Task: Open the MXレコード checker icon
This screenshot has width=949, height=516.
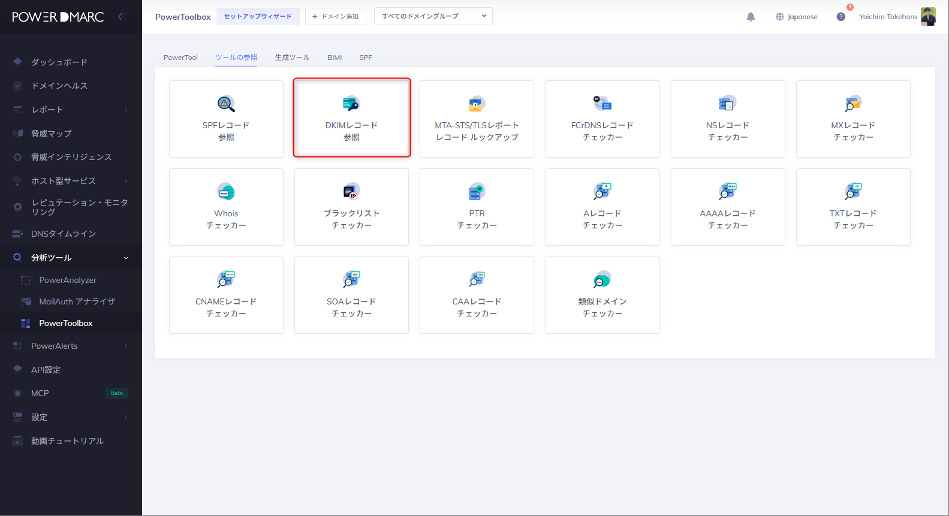Action: pos(853,104)
